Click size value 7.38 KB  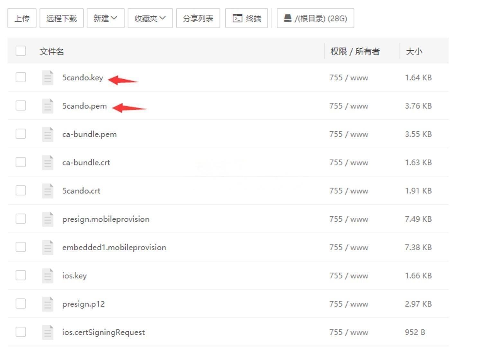(418, 247)
